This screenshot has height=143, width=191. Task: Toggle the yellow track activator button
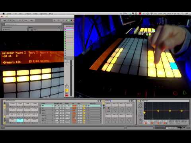tap(67, 90)
